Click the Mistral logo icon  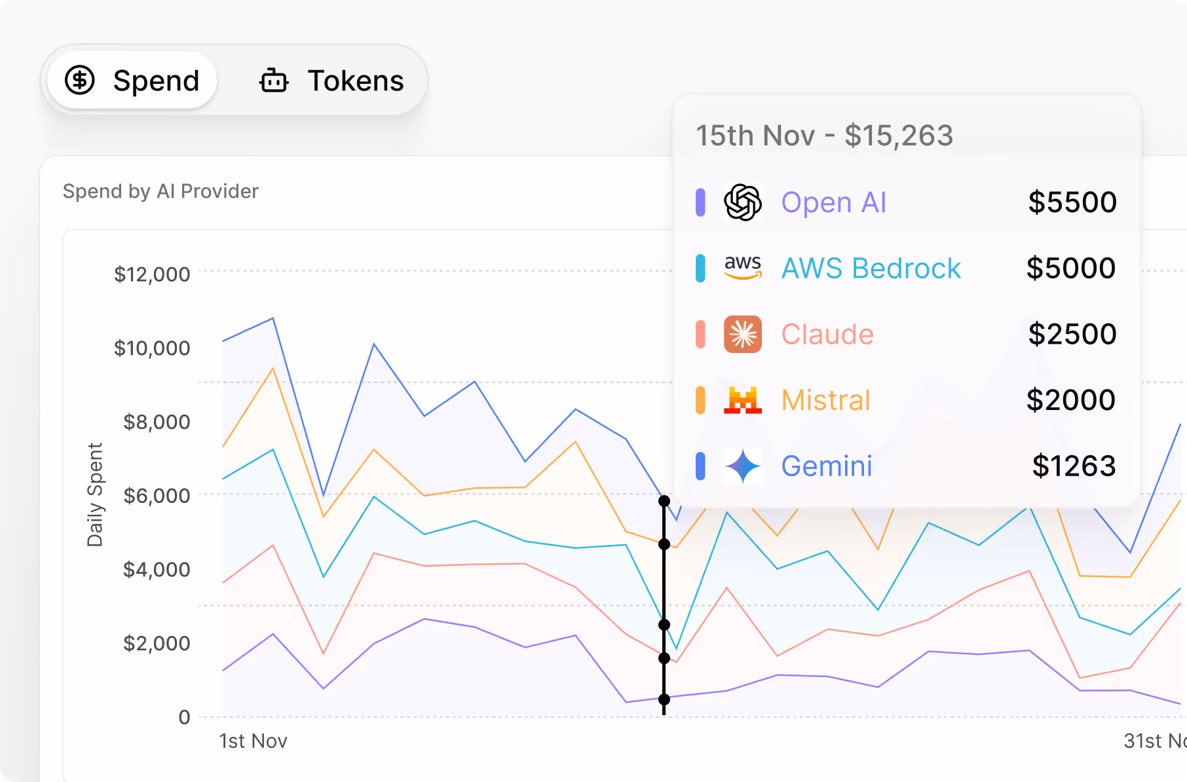click(x=744, y=400)
